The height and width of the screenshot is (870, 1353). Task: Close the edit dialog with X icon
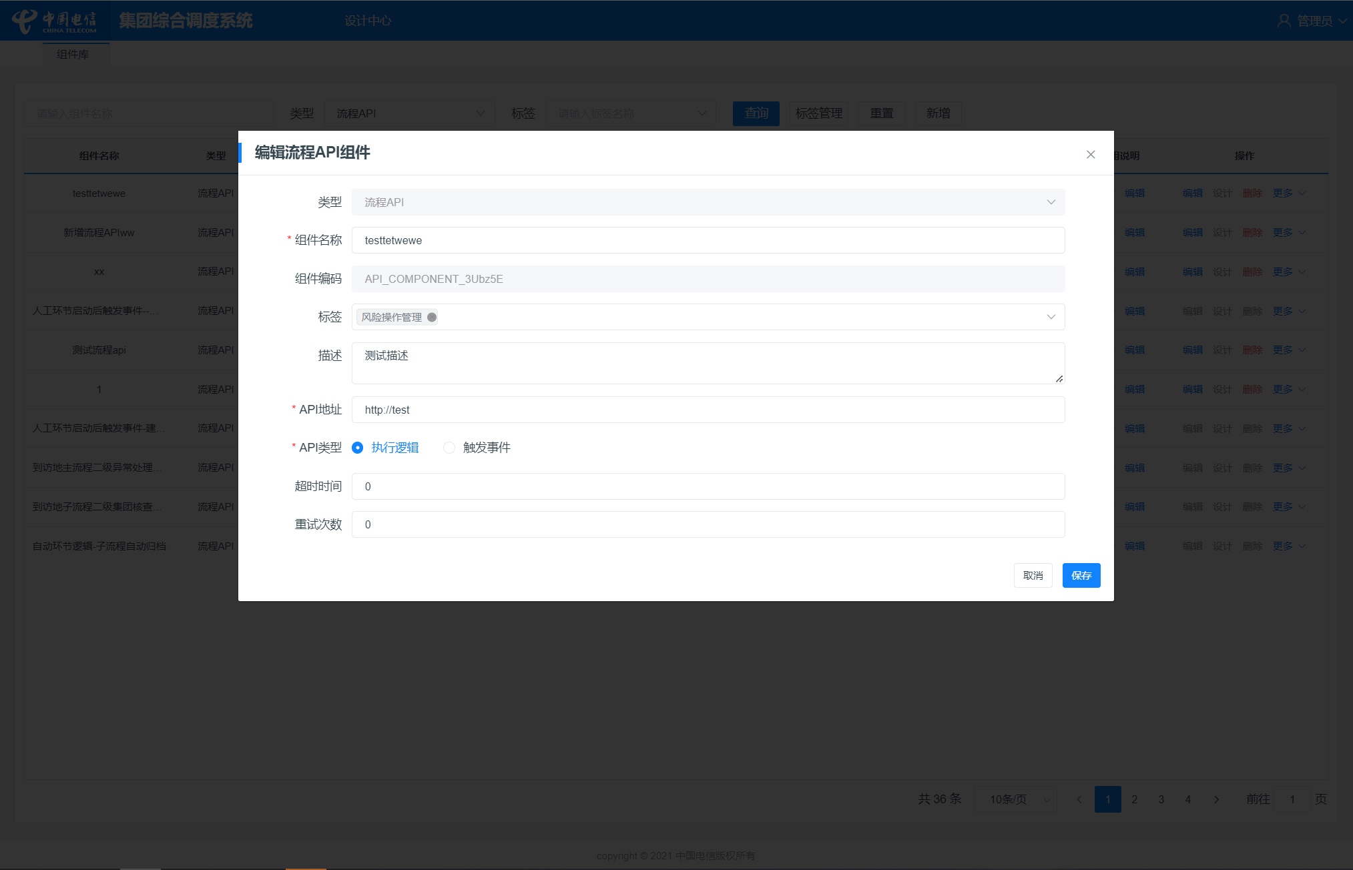[1091, 155]
